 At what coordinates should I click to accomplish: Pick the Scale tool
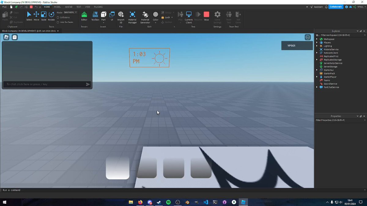44,16
